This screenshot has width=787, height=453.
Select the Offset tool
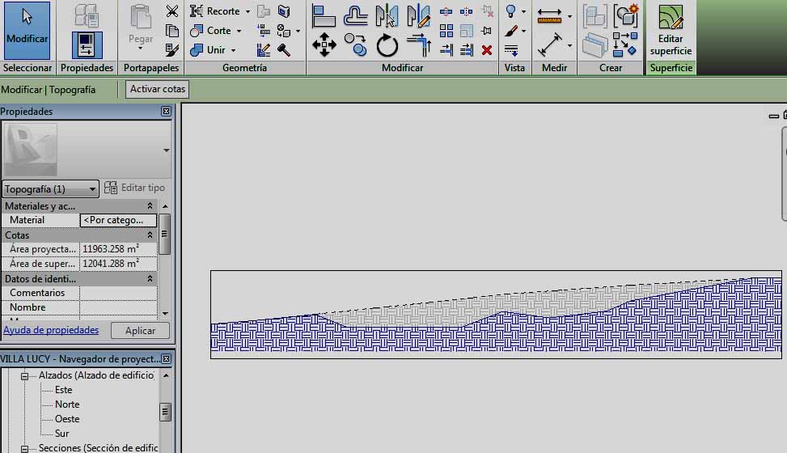click(356, 15)
